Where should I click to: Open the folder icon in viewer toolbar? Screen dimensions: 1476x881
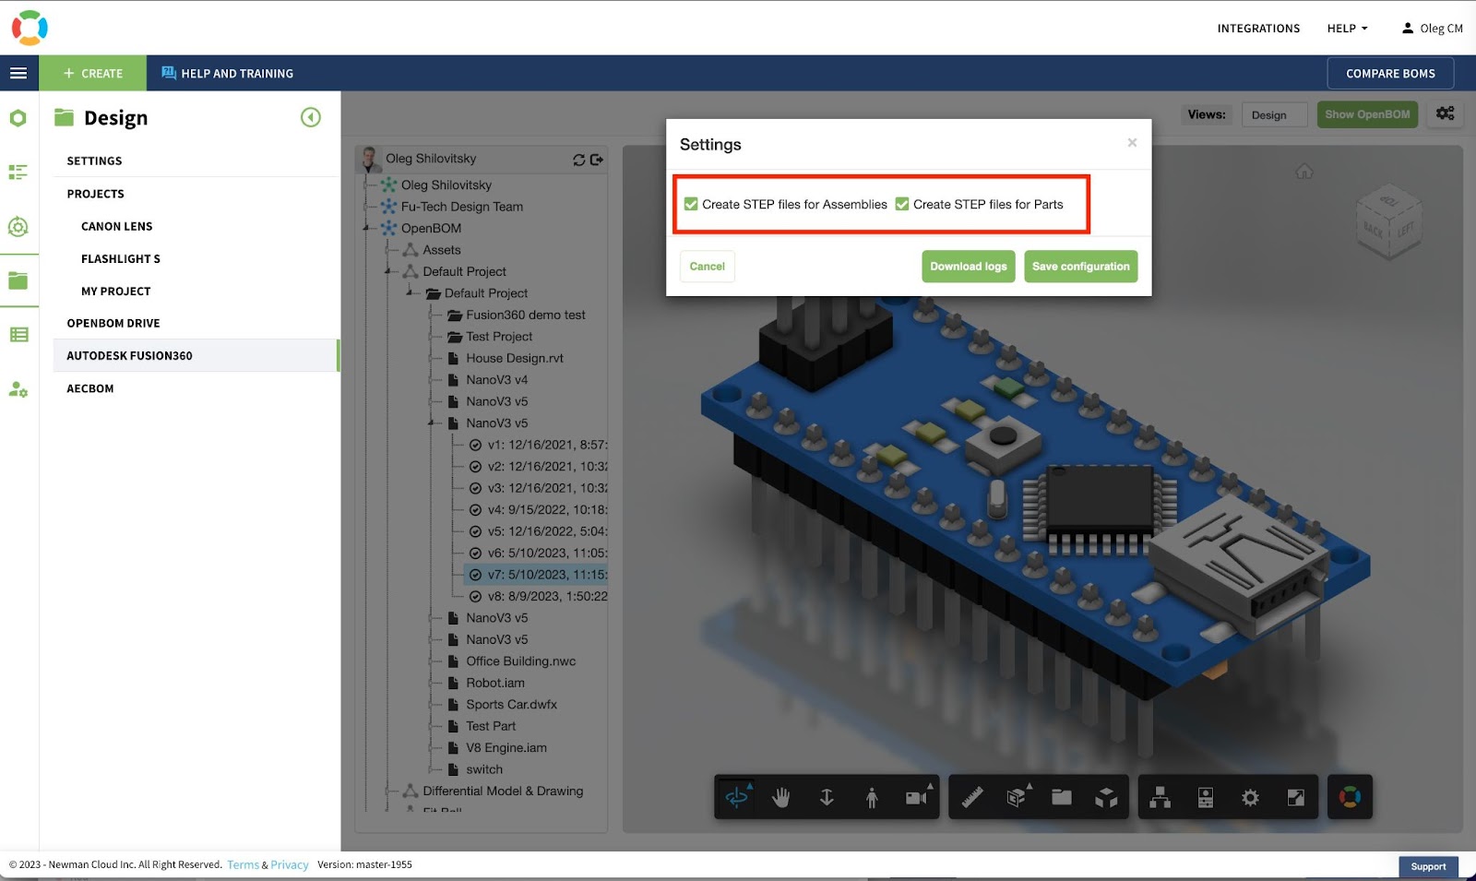click(1062, 797)
